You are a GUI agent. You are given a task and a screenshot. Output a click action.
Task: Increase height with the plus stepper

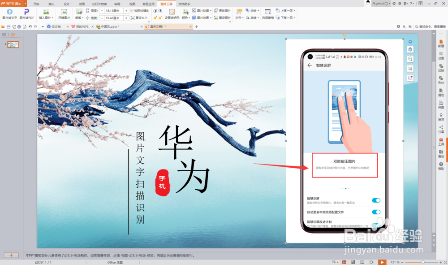tap(126, 11)
